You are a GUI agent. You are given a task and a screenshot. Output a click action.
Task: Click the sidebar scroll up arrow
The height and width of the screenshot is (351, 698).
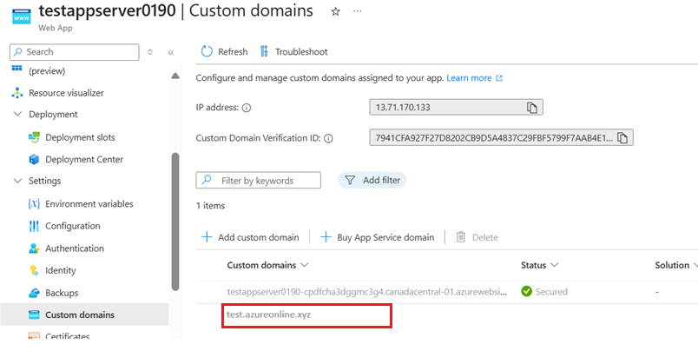(175, 76)
